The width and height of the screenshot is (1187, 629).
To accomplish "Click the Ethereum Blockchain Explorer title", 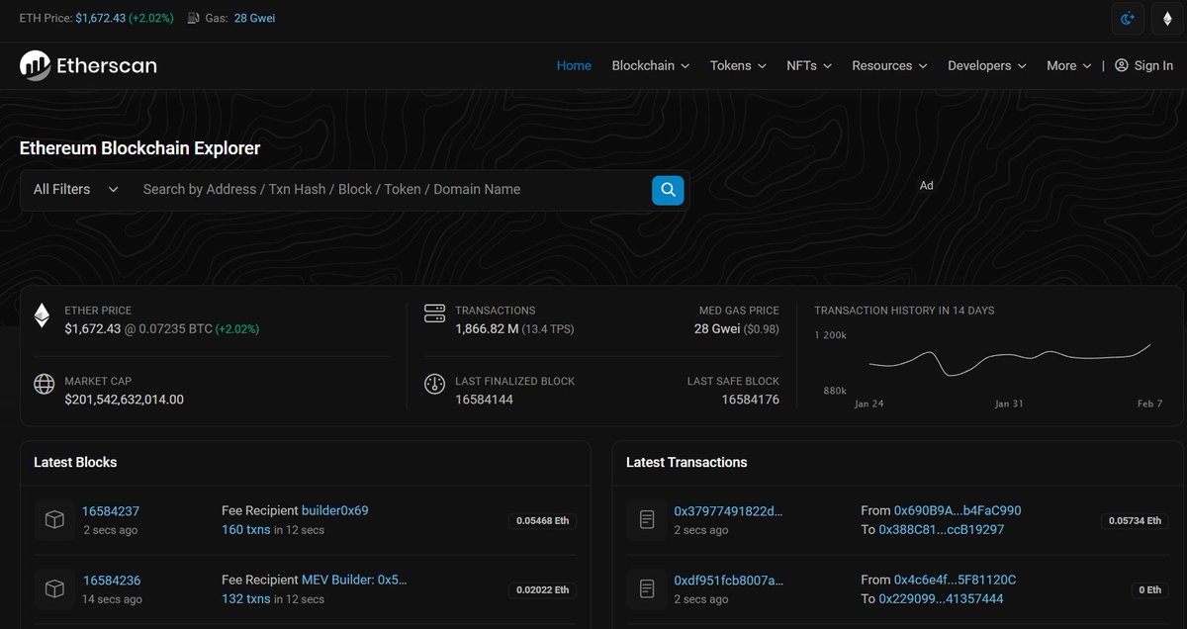I will [x=139, y=148].
